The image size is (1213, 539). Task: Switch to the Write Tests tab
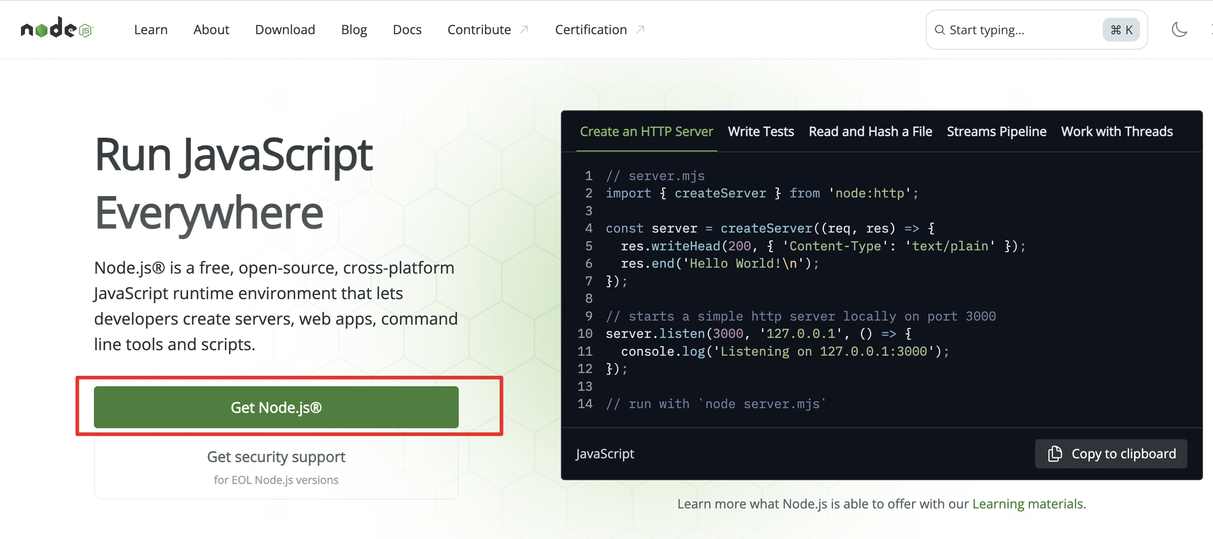(761, 131)
